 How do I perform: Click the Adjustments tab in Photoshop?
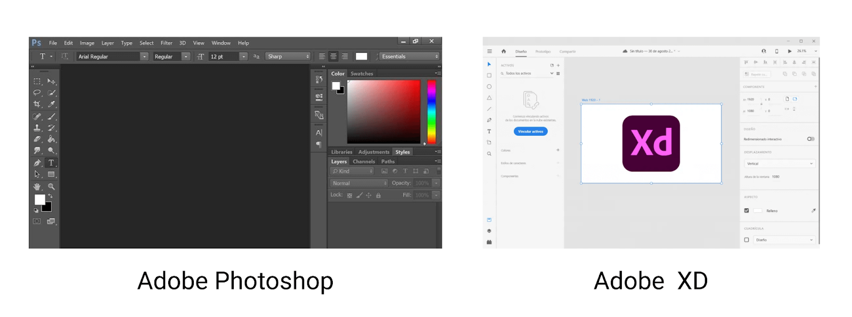[x=374, y=152]
